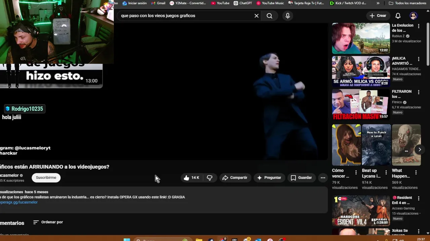Open the Y2Mate bookmark
430x241 pixels.
[x=188, y=3]
